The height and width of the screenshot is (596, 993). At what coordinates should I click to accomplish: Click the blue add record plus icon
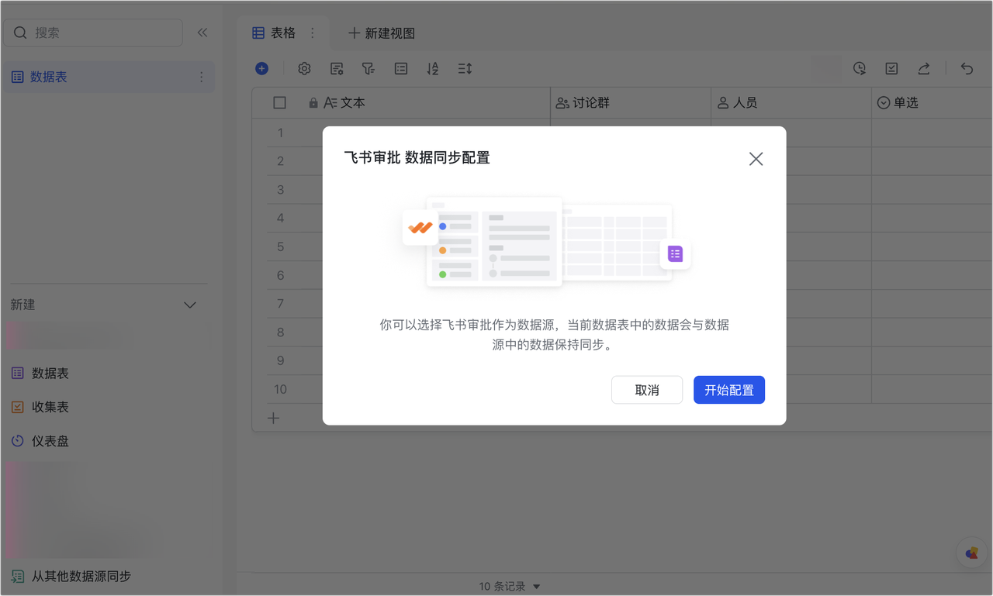click(261, 69)
